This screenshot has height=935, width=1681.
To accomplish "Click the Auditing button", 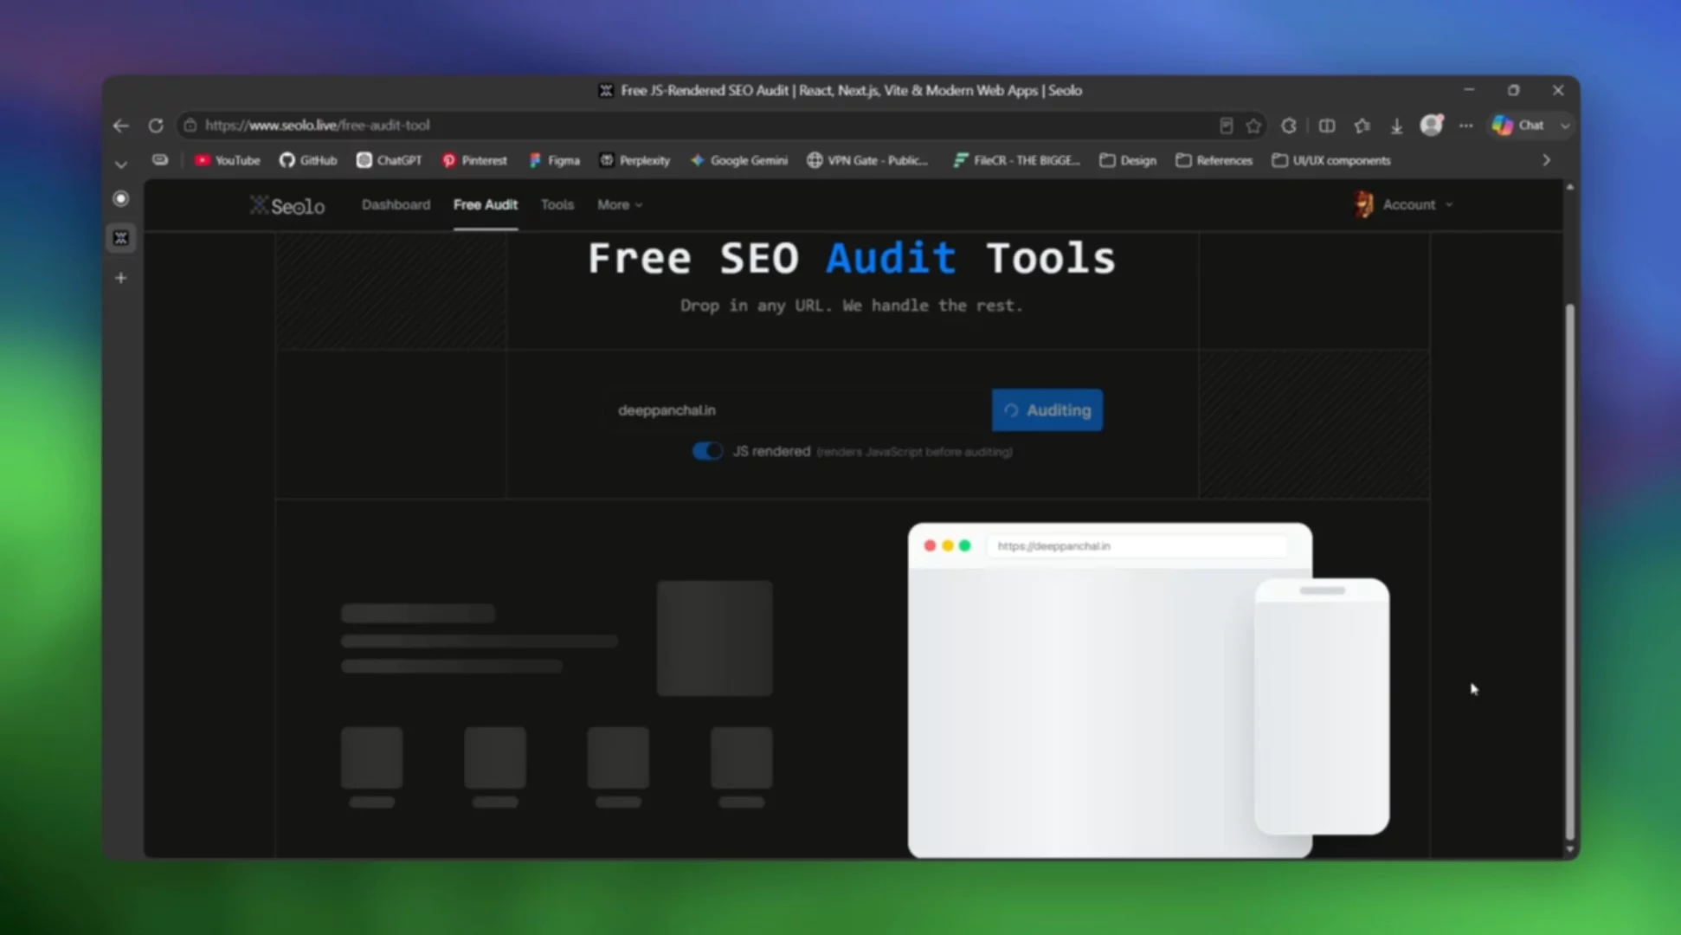I will pyautogui.click(x=1047, y=410).
